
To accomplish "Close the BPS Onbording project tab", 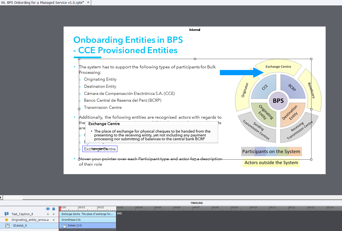I will tap(88, 2).
